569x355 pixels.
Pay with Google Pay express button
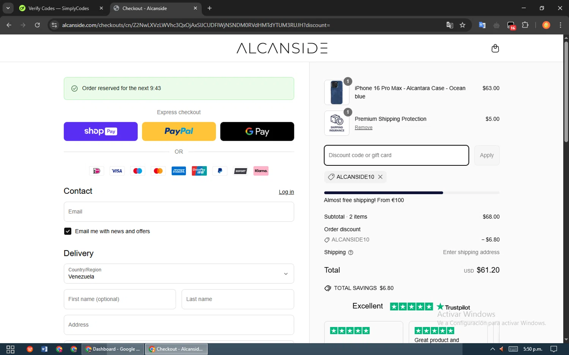257,131
